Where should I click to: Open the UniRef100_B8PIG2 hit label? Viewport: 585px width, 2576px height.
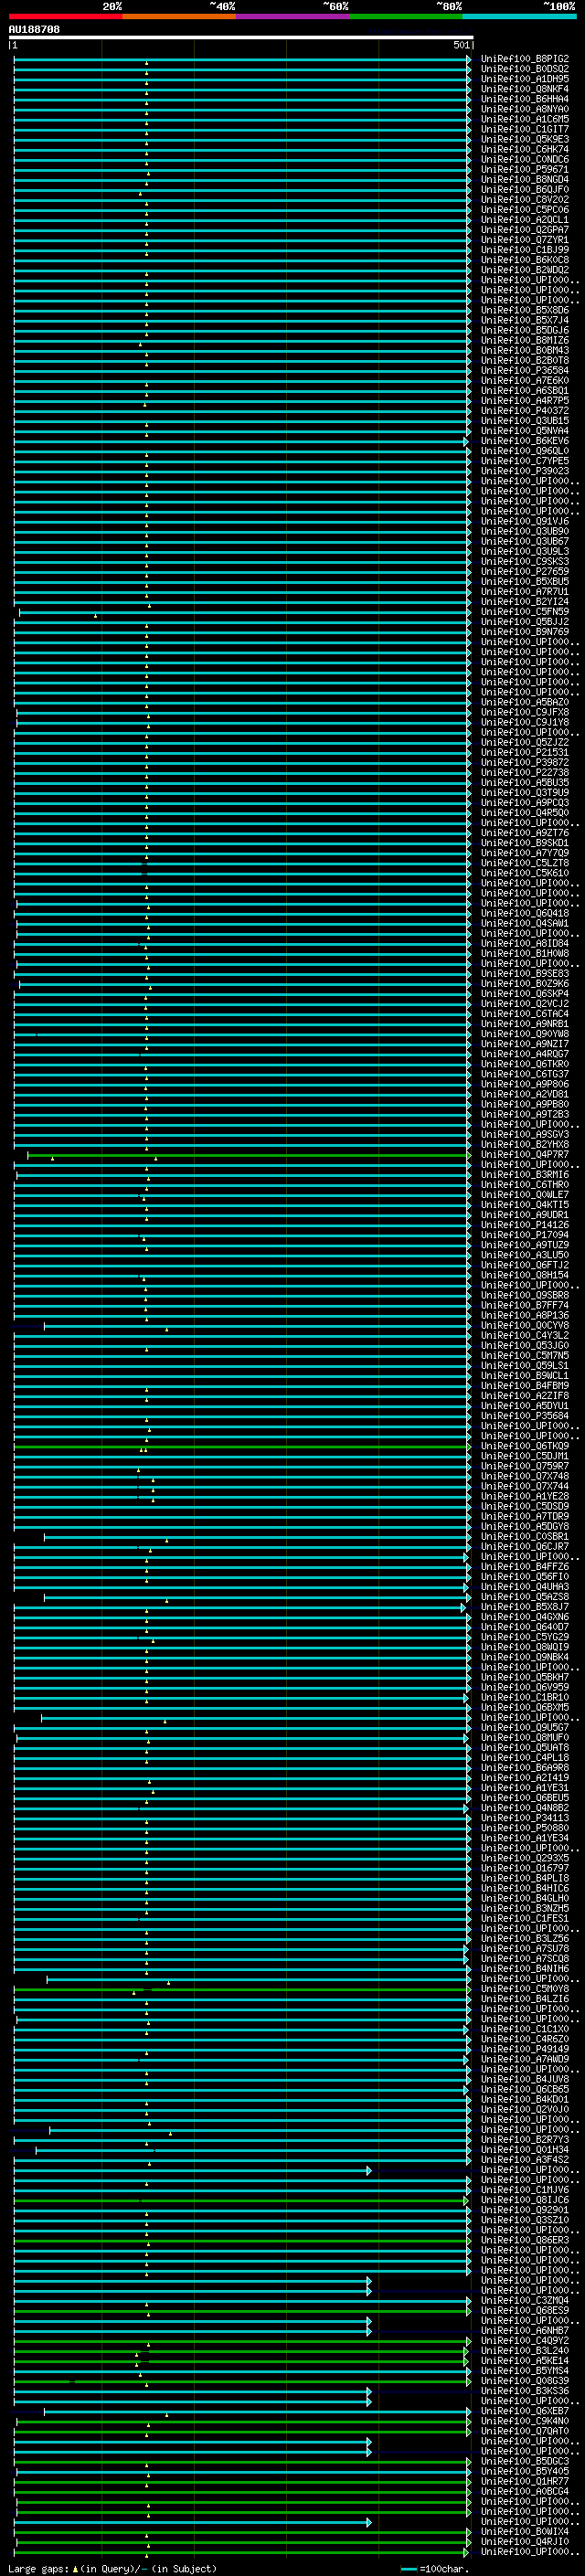click(524, 59)
